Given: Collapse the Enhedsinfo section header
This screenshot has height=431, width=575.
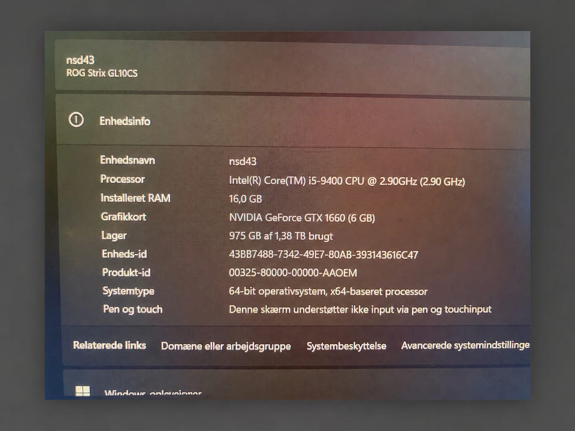Looking at the screenshot, I should coord(293,120).
